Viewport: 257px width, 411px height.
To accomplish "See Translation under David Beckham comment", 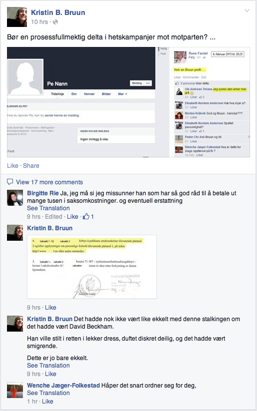I will [x=48, y=366].
